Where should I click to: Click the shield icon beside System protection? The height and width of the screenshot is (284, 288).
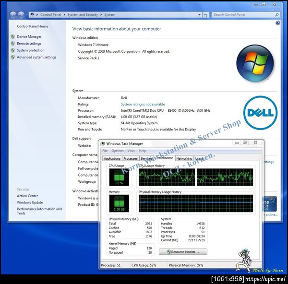(x=12, y=50)
